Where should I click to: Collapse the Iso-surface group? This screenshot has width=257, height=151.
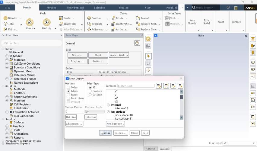pos(108,112)
